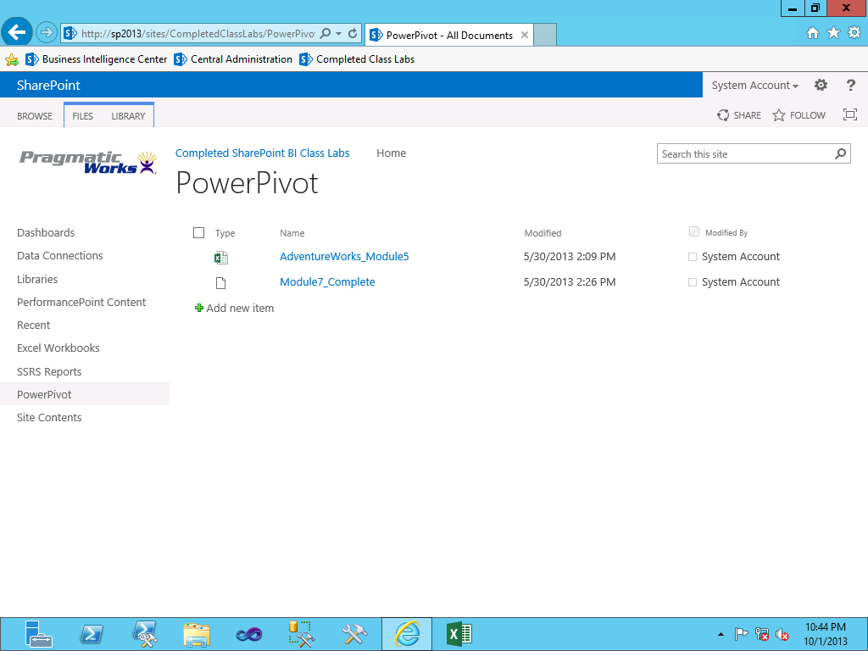Open Libraries in the left navigation
This screenshot has width=868, height=651.
pyautogui.click(x=37, y=279)
